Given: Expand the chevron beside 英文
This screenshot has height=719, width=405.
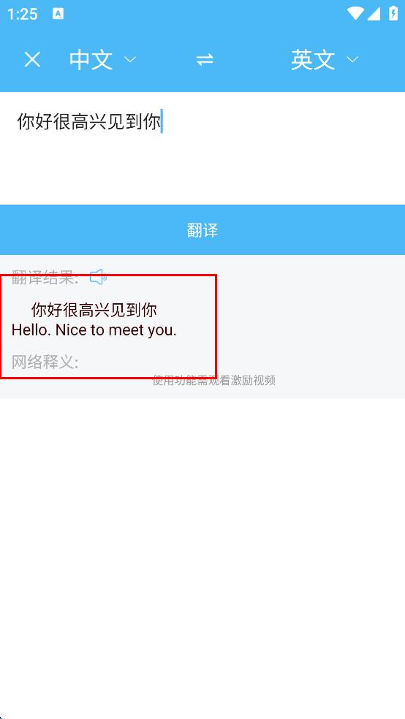Looking at the screenshot, I should click(x=352, y=60).
